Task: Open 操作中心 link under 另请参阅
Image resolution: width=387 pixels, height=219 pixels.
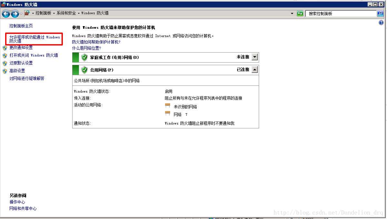Action: tap(17, 202)
